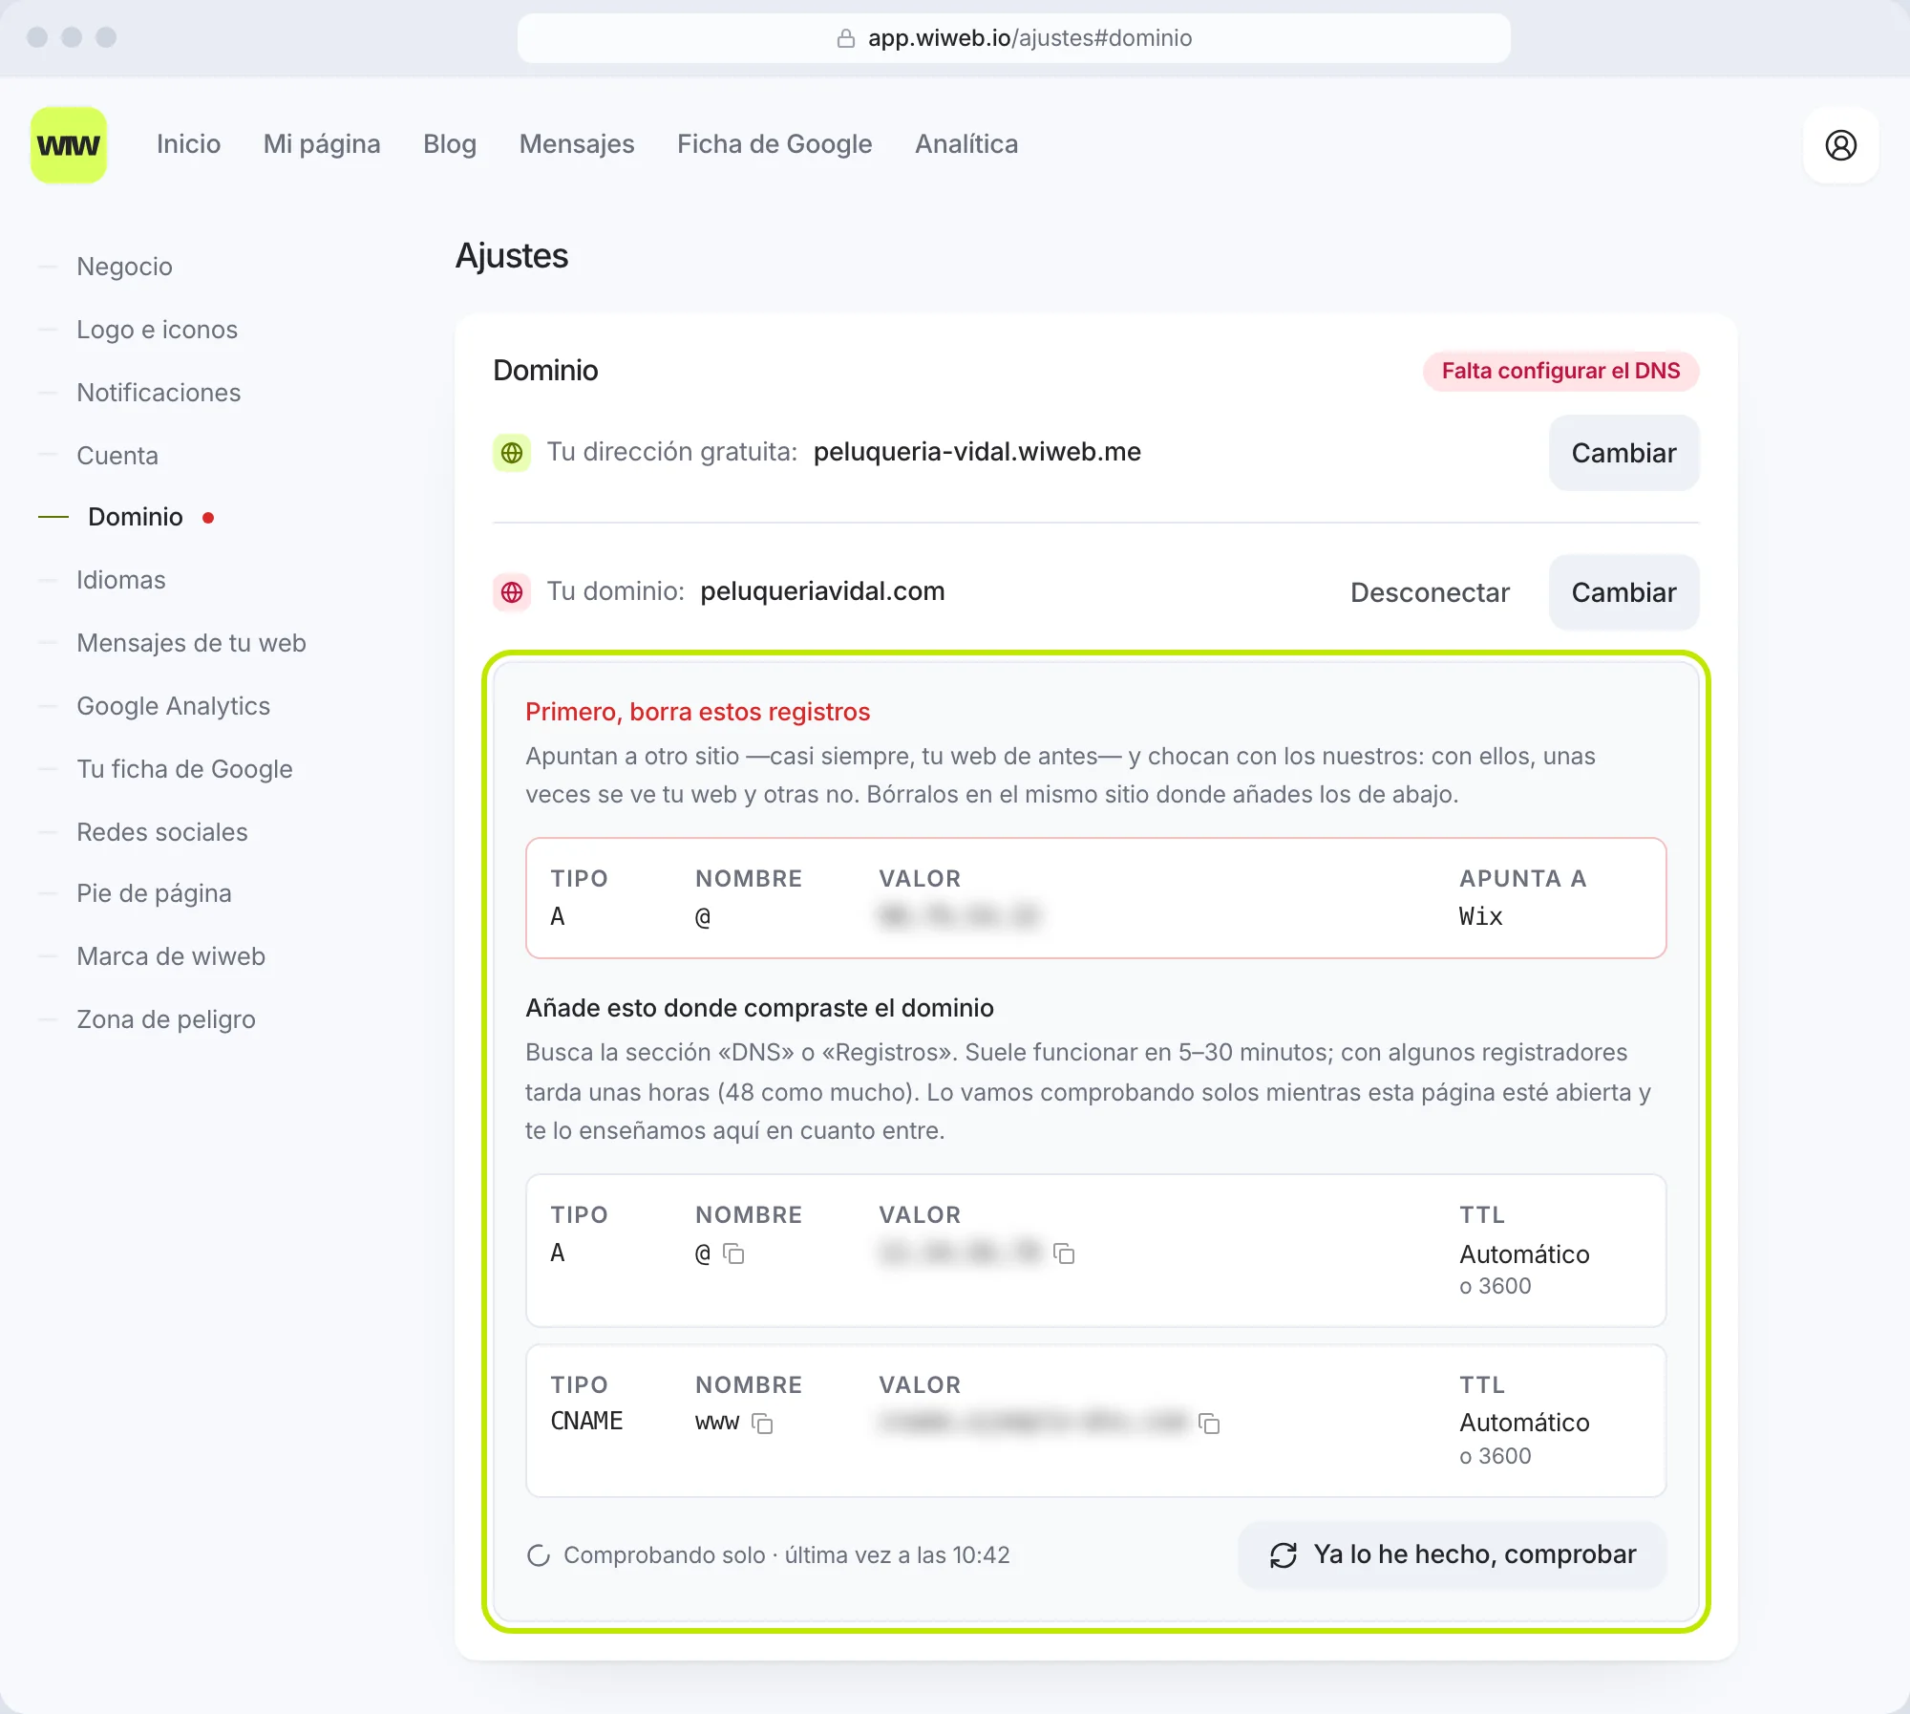1910x1714 pixels.
Task: Select Marca de wiweb in the sidebar
Action: pos(171,956)
